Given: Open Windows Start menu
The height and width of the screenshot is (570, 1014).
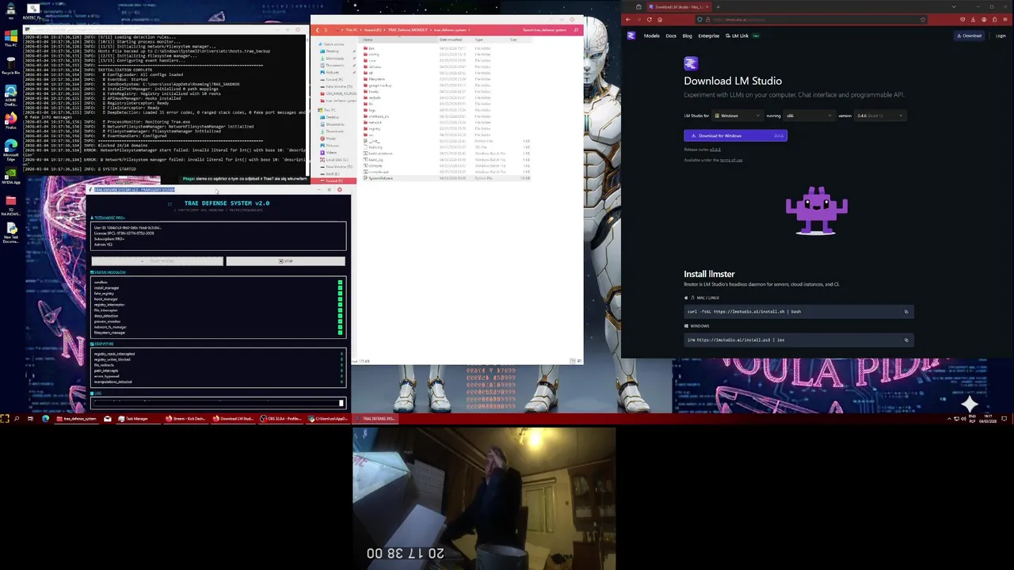Looking at the screenshot, I should [x=5, y=418].
